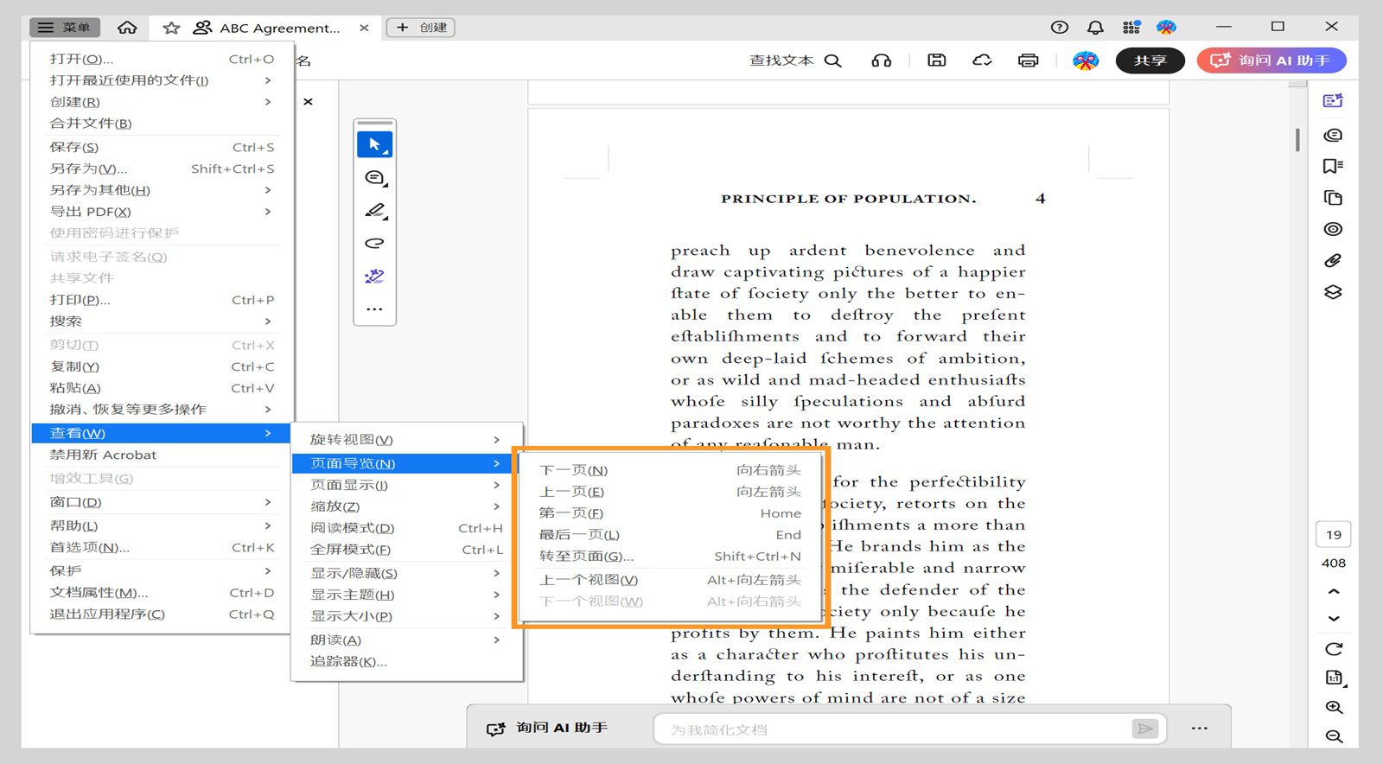
Task: Select 文档属性(M)... in main menu
Action: [162, 593]
